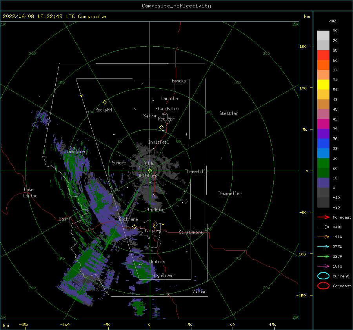
Task: Click the yellow radar marker at Olds
Action: click(150, 171)
